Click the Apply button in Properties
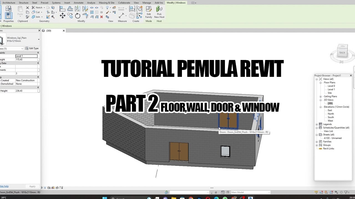 (x=32, y=186)
